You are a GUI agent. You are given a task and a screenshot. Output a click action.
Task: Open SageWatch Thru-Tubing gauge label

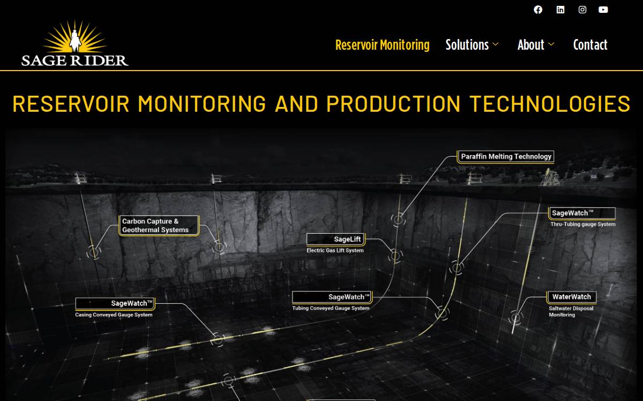coord(582,213)
